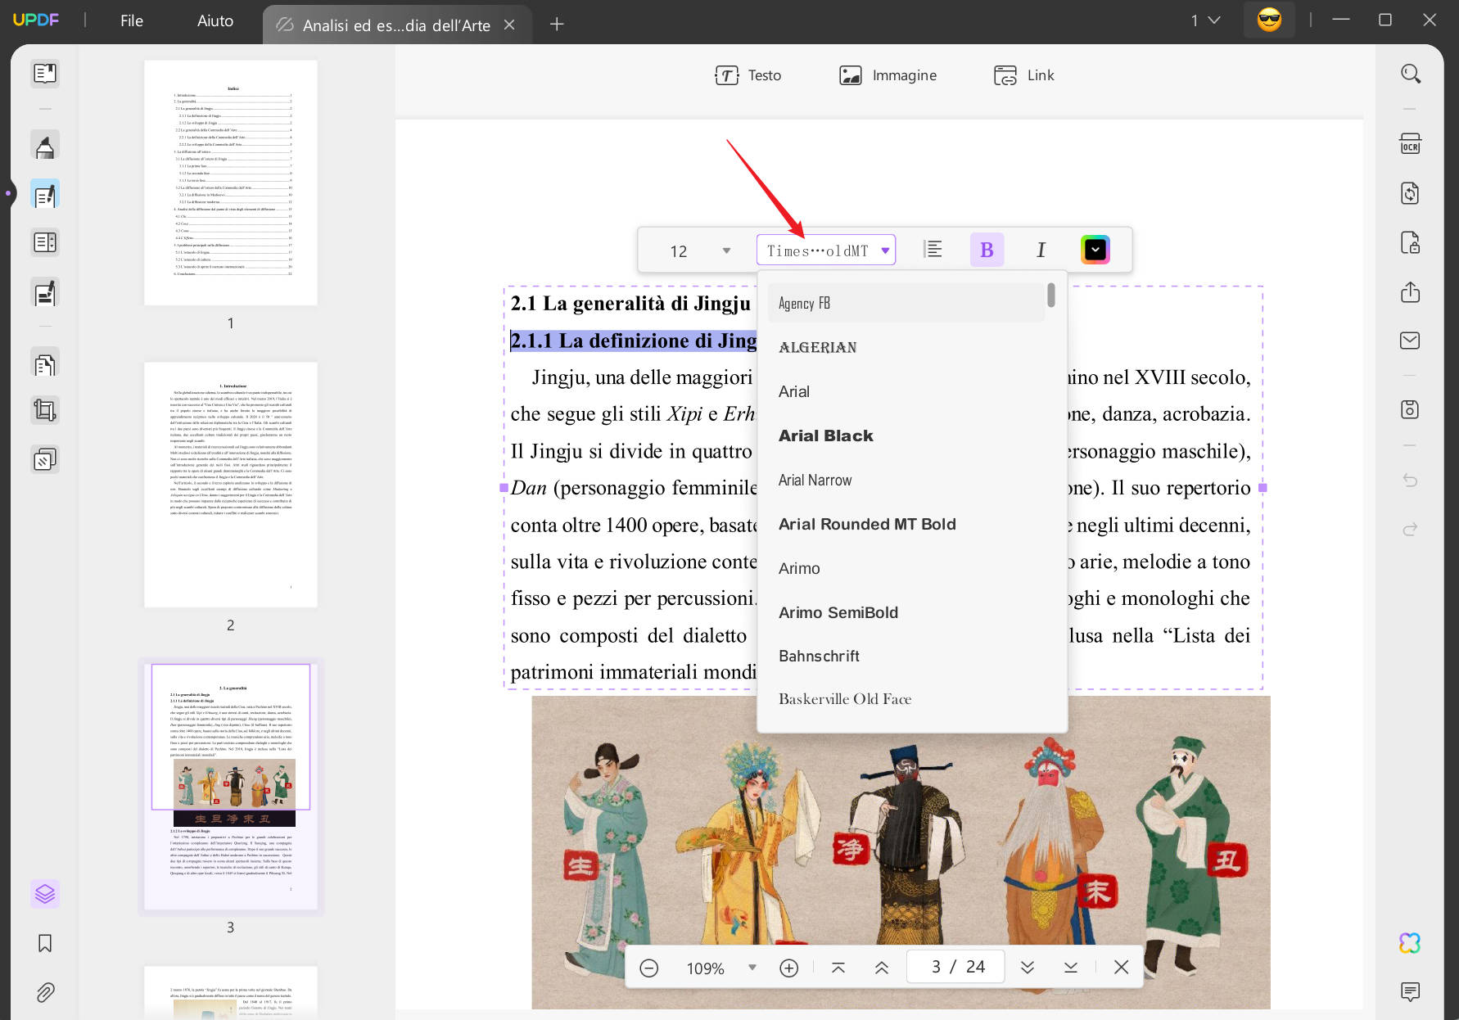Switch to the Analisi ed es...dia dell'Arte tab
The image size is (1459, 1020).
[x=396, y=25]
